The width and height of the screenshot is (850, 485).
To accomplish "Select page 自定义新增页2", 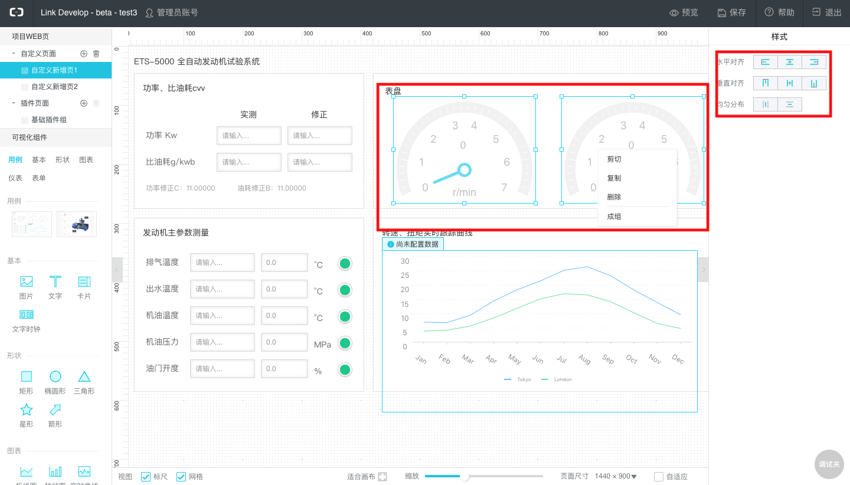I will point(55,87).
